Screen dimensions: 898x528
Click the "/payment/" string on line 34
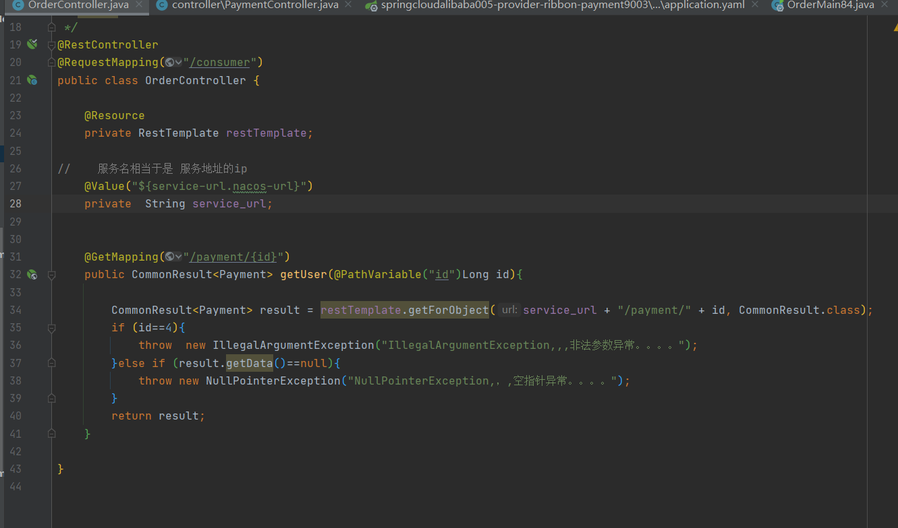[x=654, y=310]
